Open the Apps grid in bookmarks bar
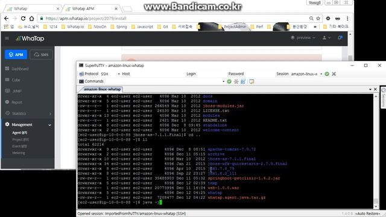Image resolution: width=386 pixels, height=217 pixels. (6, 27)
